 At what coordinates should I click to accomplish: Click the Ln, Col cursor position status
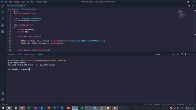point(148,104)
